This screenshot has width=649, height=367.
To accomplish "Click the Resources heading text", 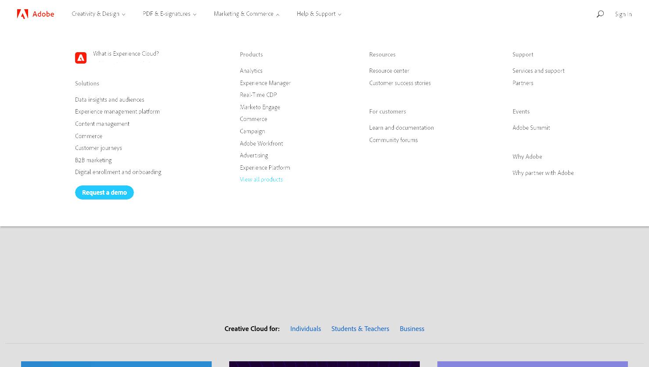I will pyautogui.click(x=382, y=54).
